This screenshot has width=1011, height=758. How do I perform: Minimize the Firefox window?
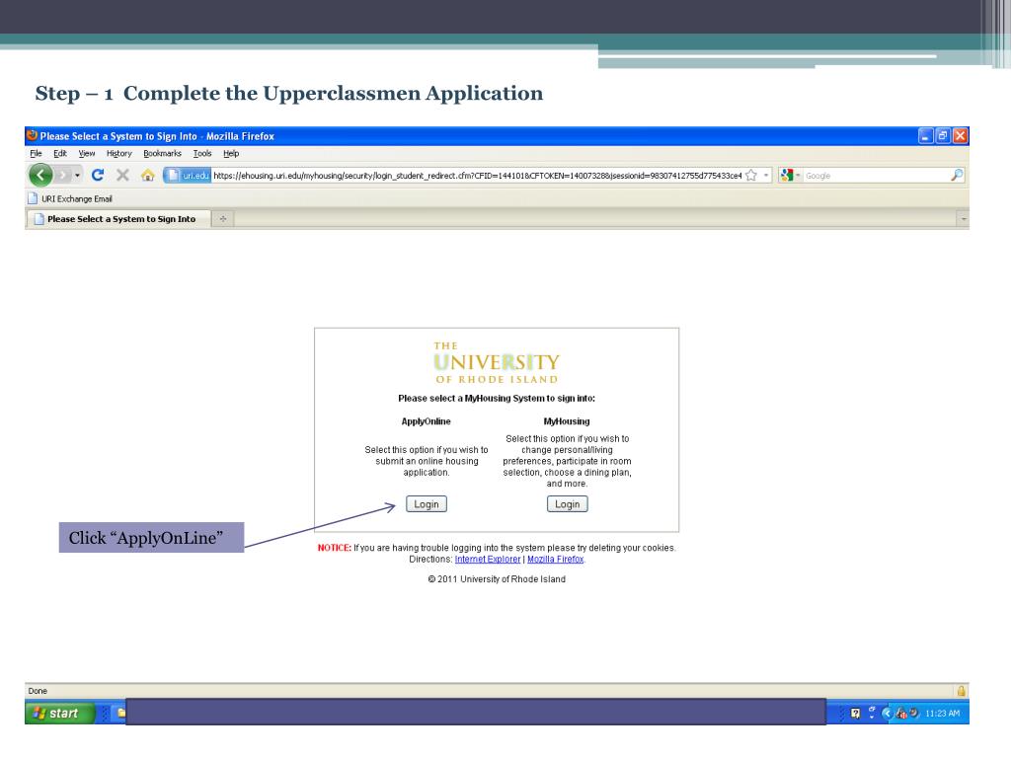click(x=925, y=135)
